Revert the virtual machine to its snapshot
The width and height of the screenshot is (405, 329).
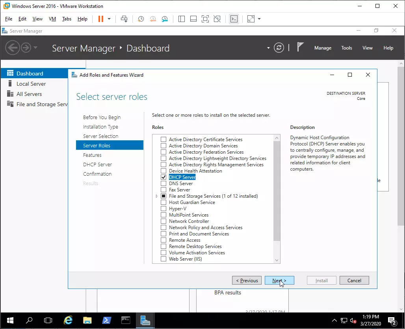(153, 19)
